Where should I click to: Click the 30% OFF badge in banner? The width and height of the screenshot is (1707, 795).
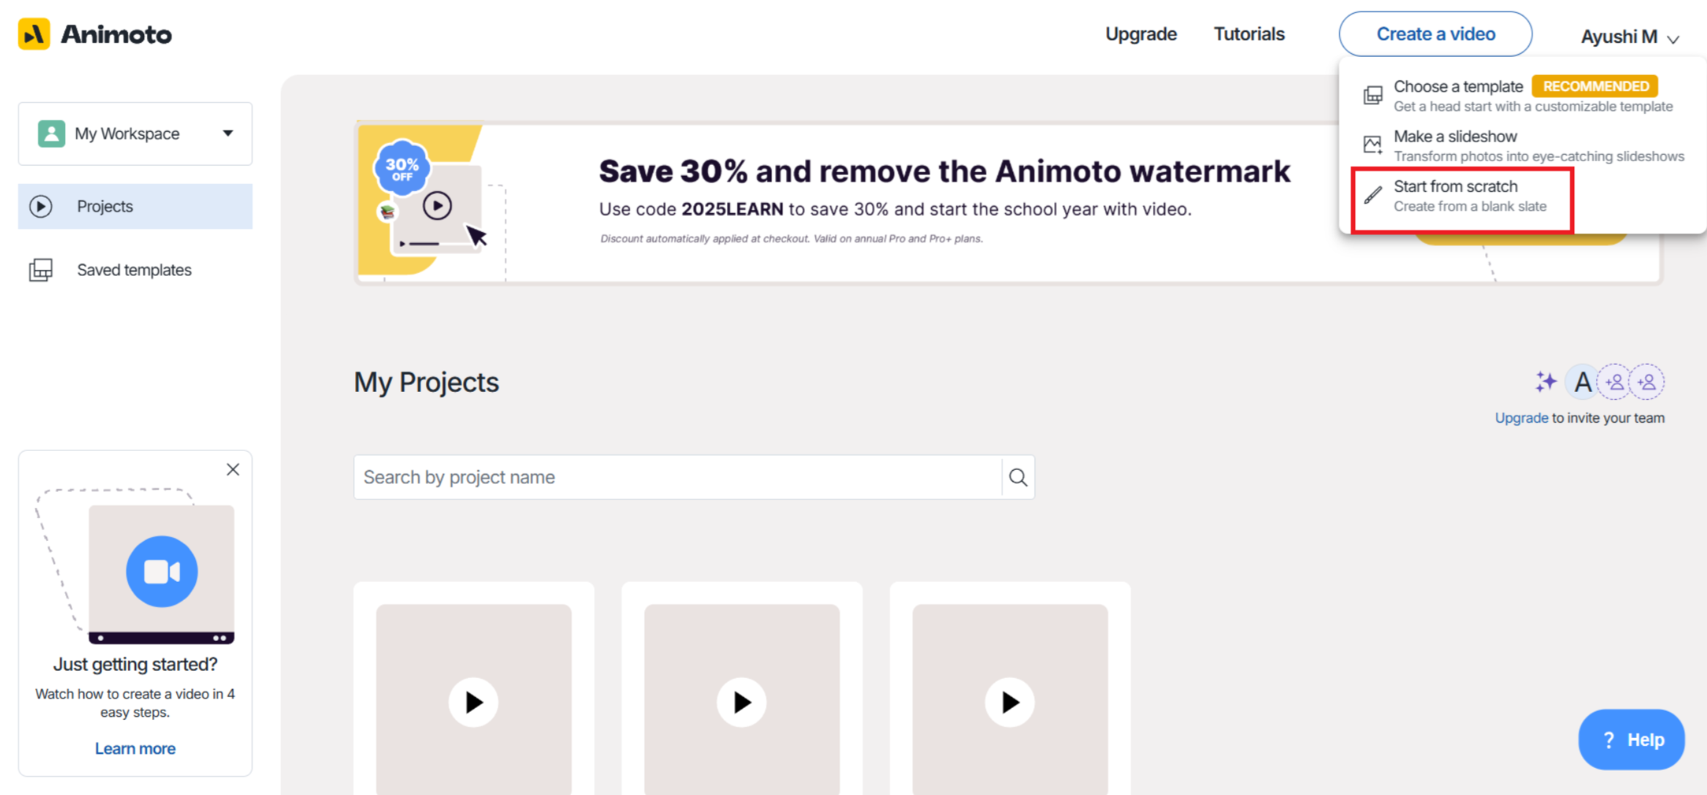[x=402, y=168]
